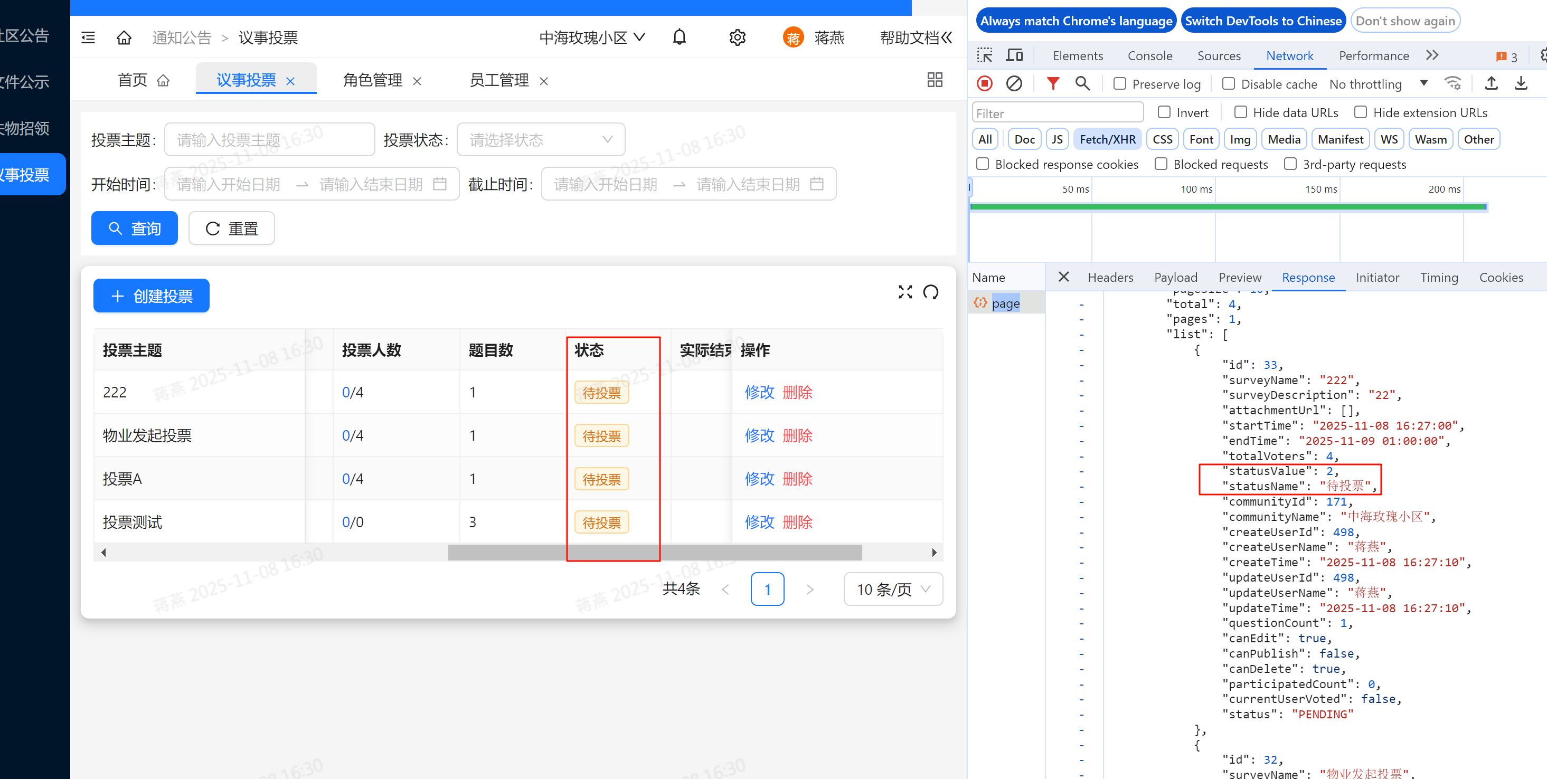Click the notification bell icon
The height and width of the screenshot is (779, 1547).
click(678, 37)
